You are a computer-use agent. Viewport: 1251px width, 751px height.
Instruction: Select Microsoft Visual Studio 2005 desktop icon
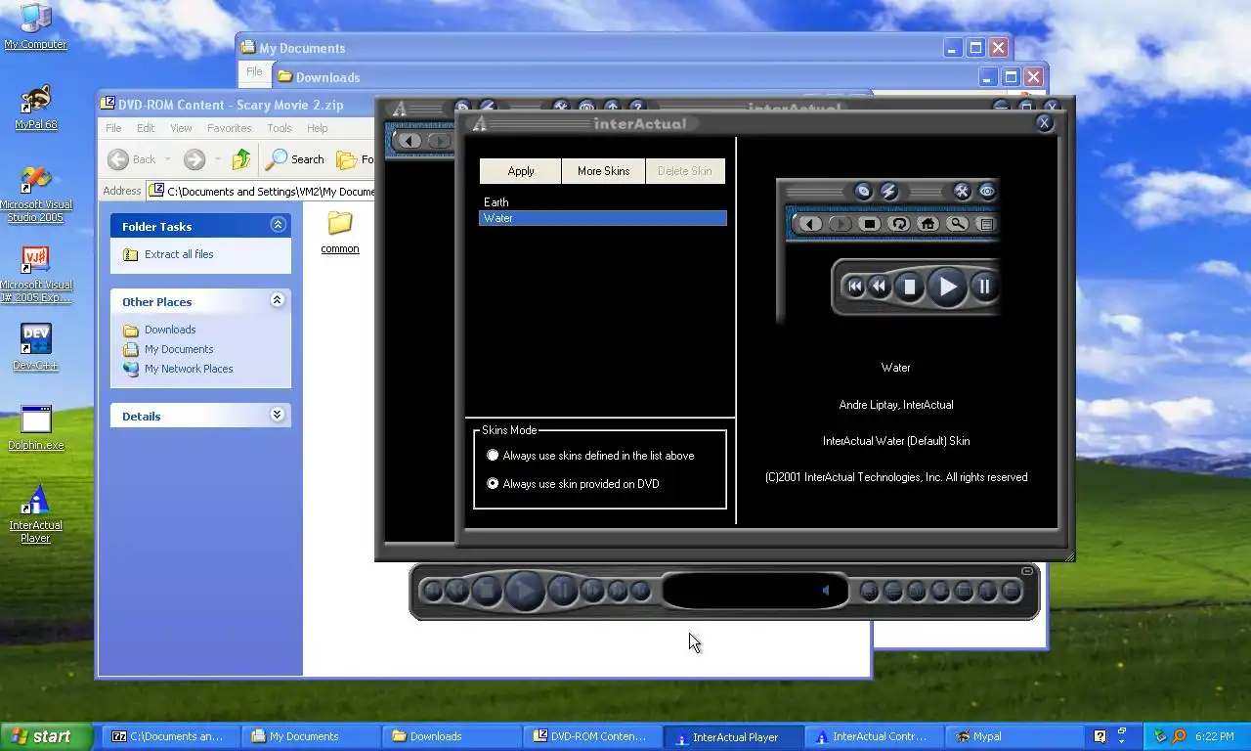[x=35, y=194]
